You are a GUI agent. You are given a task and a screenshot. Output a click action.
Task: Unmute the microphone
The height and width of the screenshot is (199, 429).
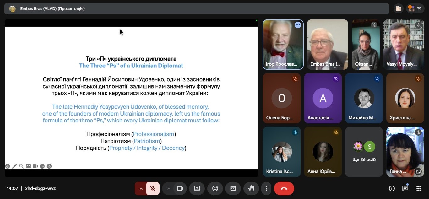[x=153, y=188]
